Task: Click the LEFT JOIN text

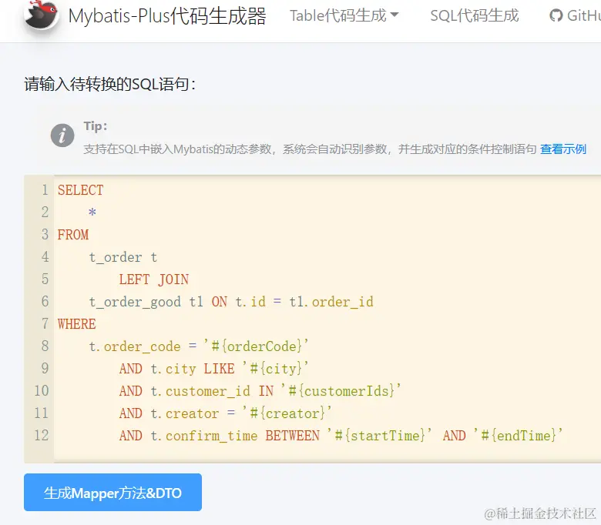Action: coord(153,279)
